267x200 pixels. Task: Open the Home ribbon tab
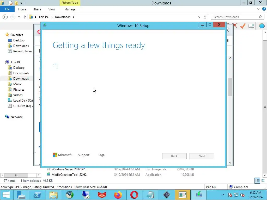click(x=22, y=9)
